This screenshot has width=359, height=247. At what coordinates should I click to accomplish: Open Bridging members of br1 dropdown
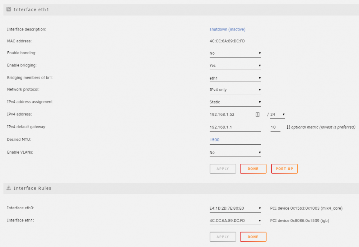(235, 78)
